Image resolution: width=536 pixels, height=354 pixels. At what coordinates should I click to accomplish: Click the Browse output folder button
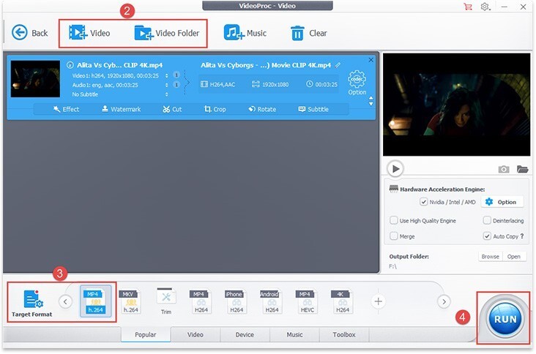(x=490, y=257)
